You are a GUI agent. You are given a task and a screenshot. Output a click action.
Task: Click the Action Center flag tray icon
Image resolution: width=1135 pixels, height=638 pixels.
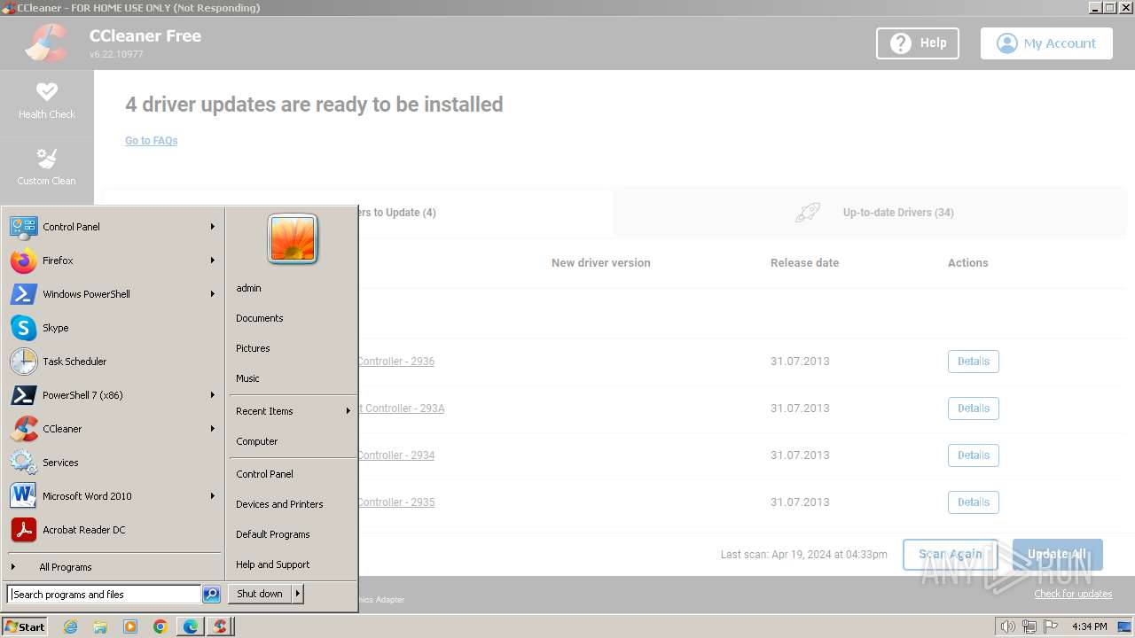pyautogui.click(x=1051, y=626)
